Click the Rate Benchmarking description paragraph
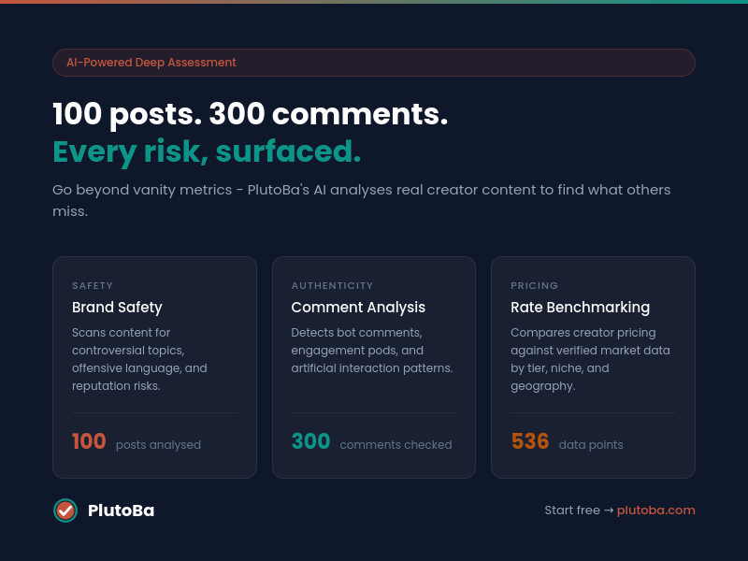This screenshot has width=748, height=561. 590,359
